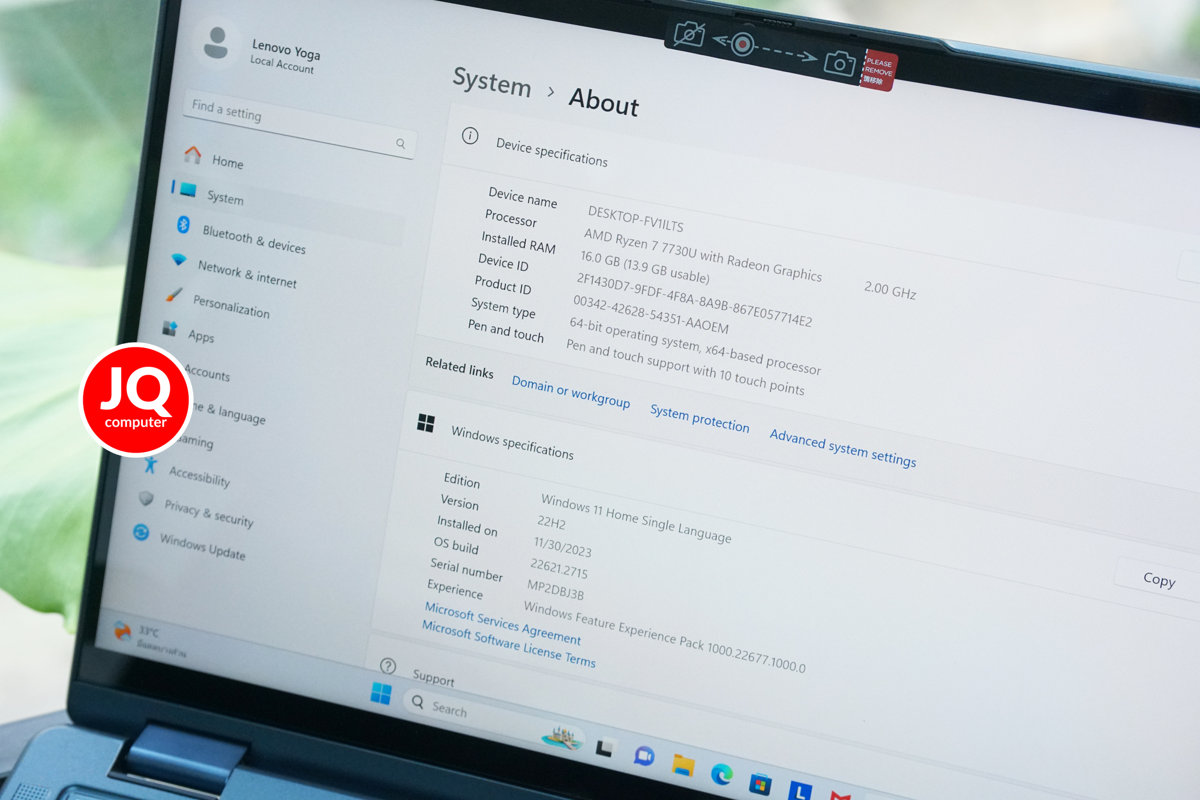Screen dimensions: 1200x800
Task: Click the Network wifi icon in sidebar
Action: point(178,259)
